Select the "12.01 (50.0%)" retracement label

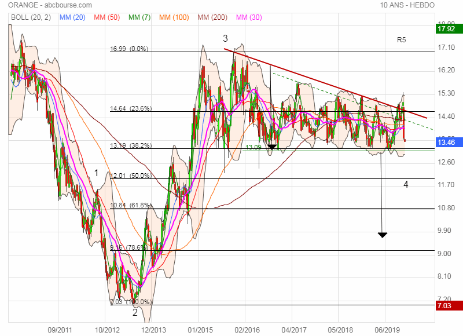pos(131,176)
